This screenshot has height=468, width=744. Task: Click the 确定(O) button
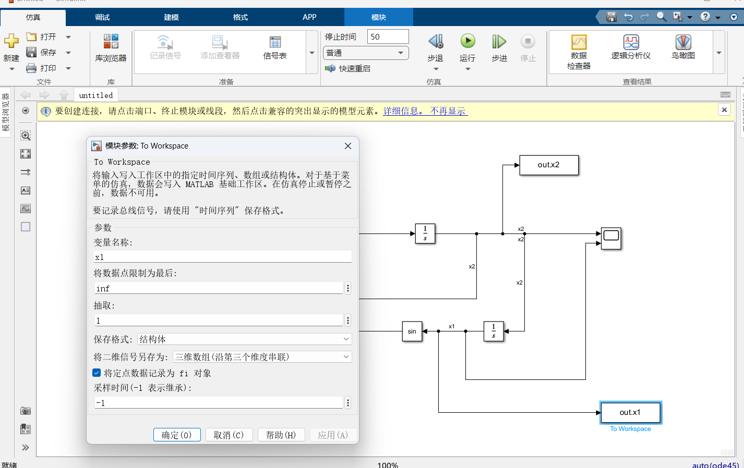pyautogui.click(x=177, y=435)
